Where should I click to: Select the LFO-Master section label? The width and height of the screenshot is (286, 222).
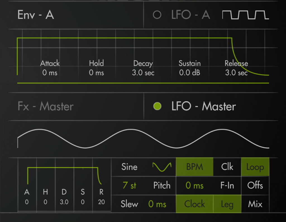[204, 106]
